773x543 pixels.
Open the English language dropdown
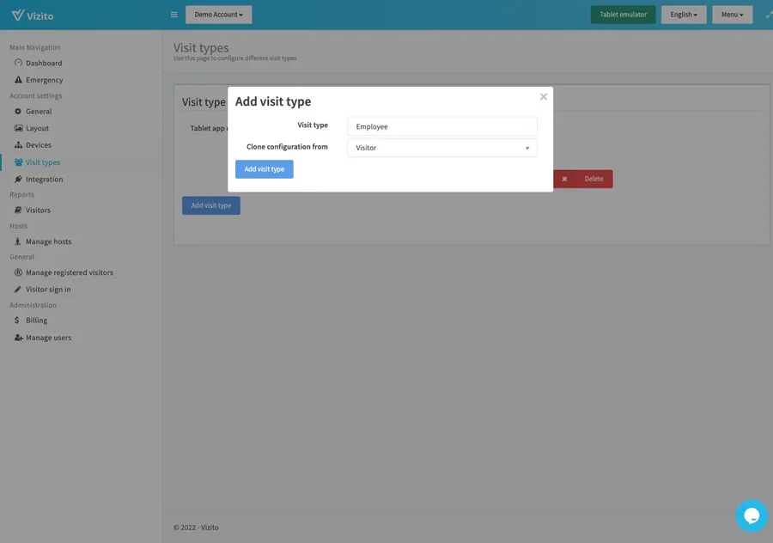click(x=684, y=14)
